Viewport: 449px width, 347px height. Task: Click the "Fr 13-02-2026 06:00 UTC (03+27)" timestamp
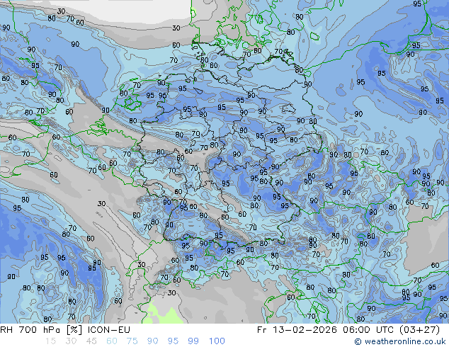[x=348, y=330]
